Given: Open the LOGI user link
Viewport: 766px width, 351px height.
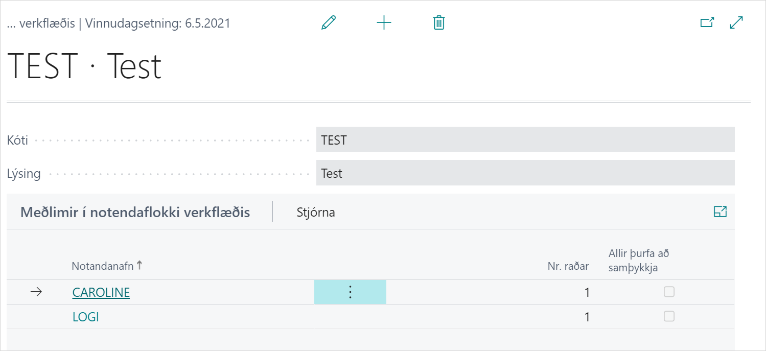Looking at the screenshot, I should pos(86,317).
